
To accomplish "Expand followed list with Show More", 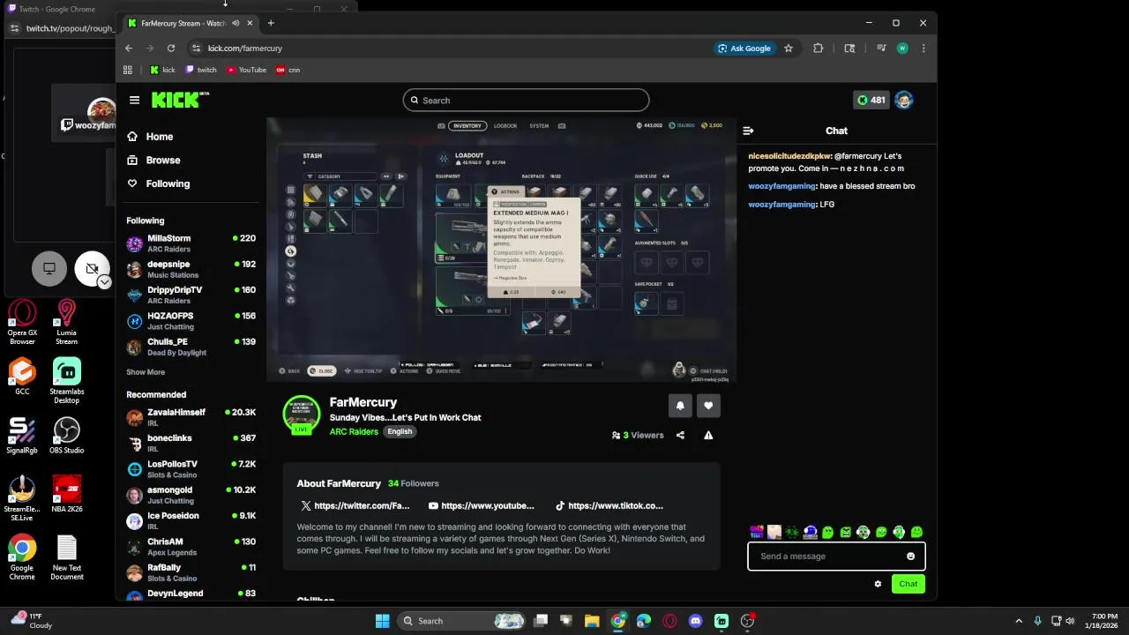I will tap(146, 372).
